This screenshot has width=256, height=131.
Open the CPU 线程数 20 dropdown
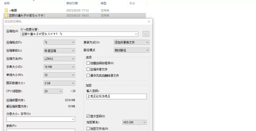pyautogui.click(x=53, y=91)
